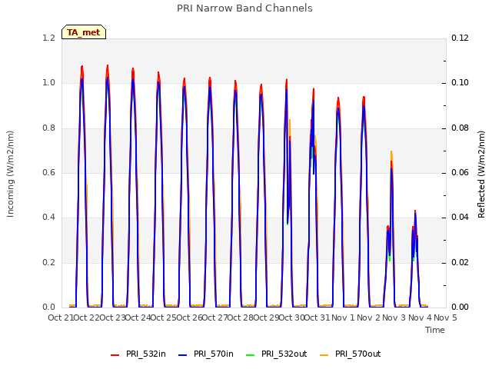Click the Reflected (W/m2/nm) axis label

(x=482, y=175)
